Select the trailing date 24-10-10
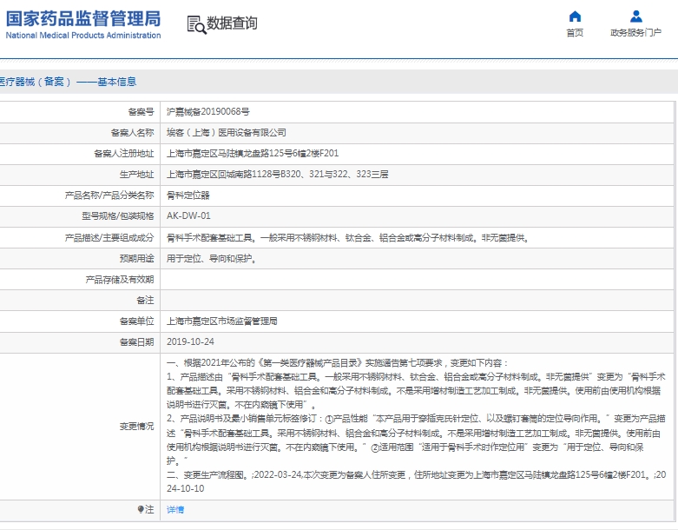This screenshot has height=530, width=678. [x=186, y=488]
